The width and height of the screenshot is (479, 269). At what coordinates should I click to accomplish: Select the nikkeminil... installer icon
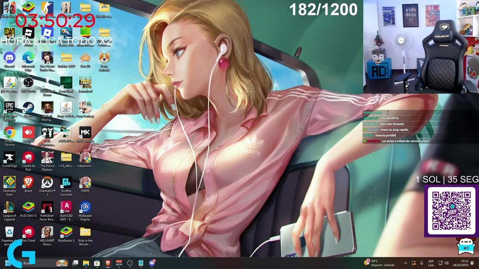click(x=85, y=160)
